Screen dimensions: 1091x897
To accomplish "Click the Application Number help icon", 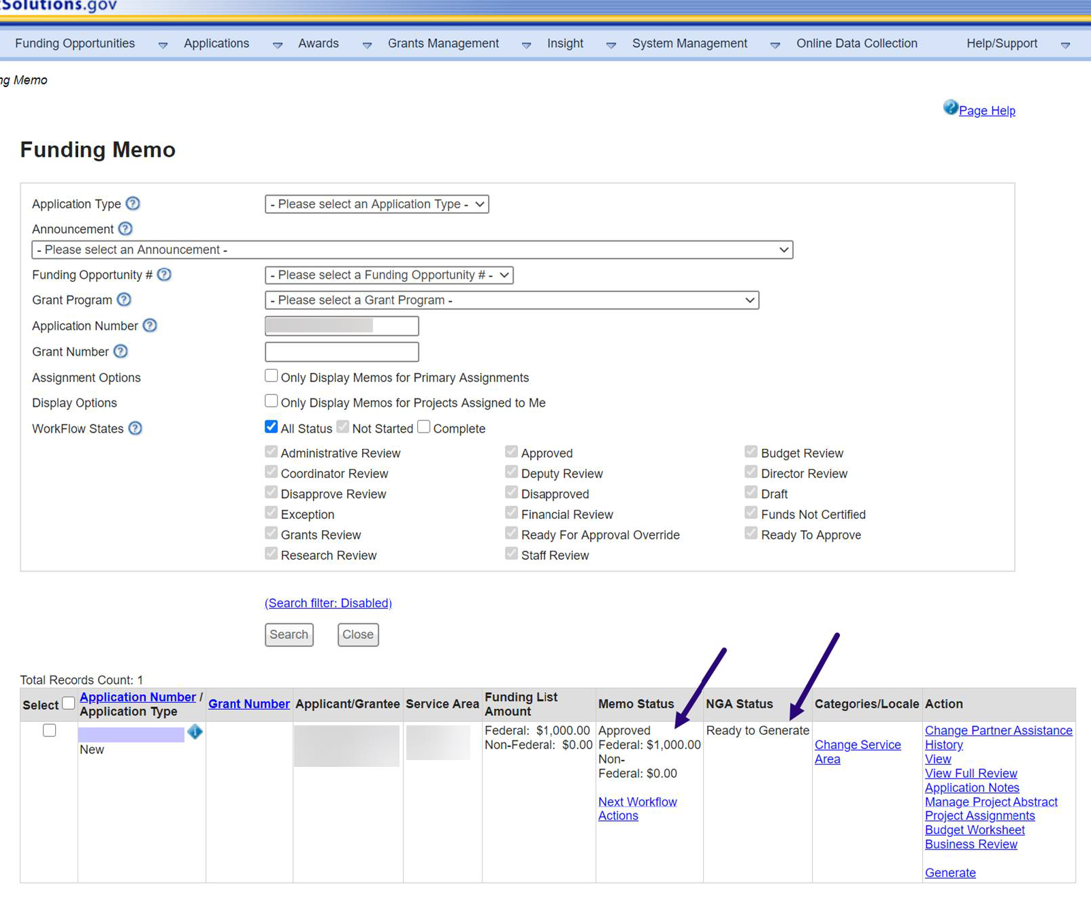I will pos(150,326).
